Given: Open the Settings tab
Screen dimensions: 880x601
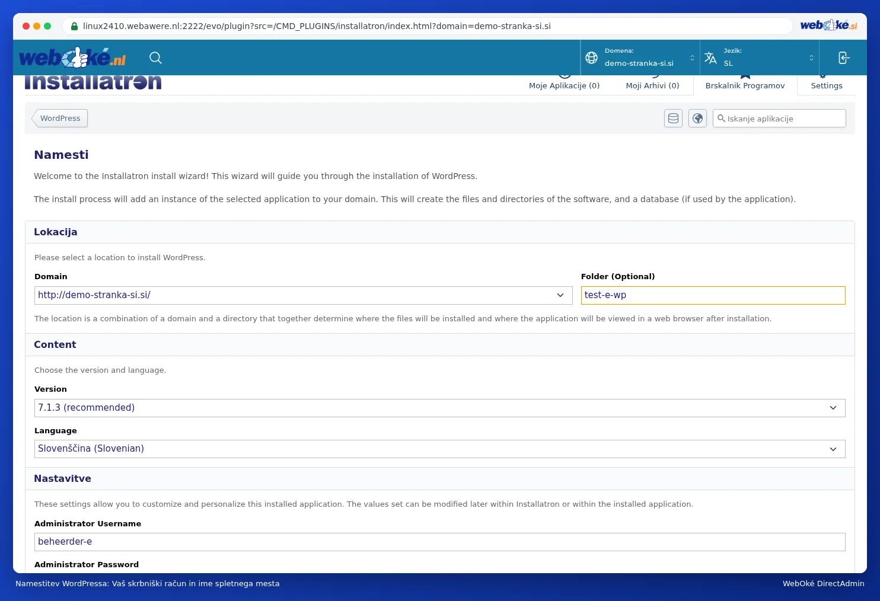Looking at the screenshot, I should [827, 85].
